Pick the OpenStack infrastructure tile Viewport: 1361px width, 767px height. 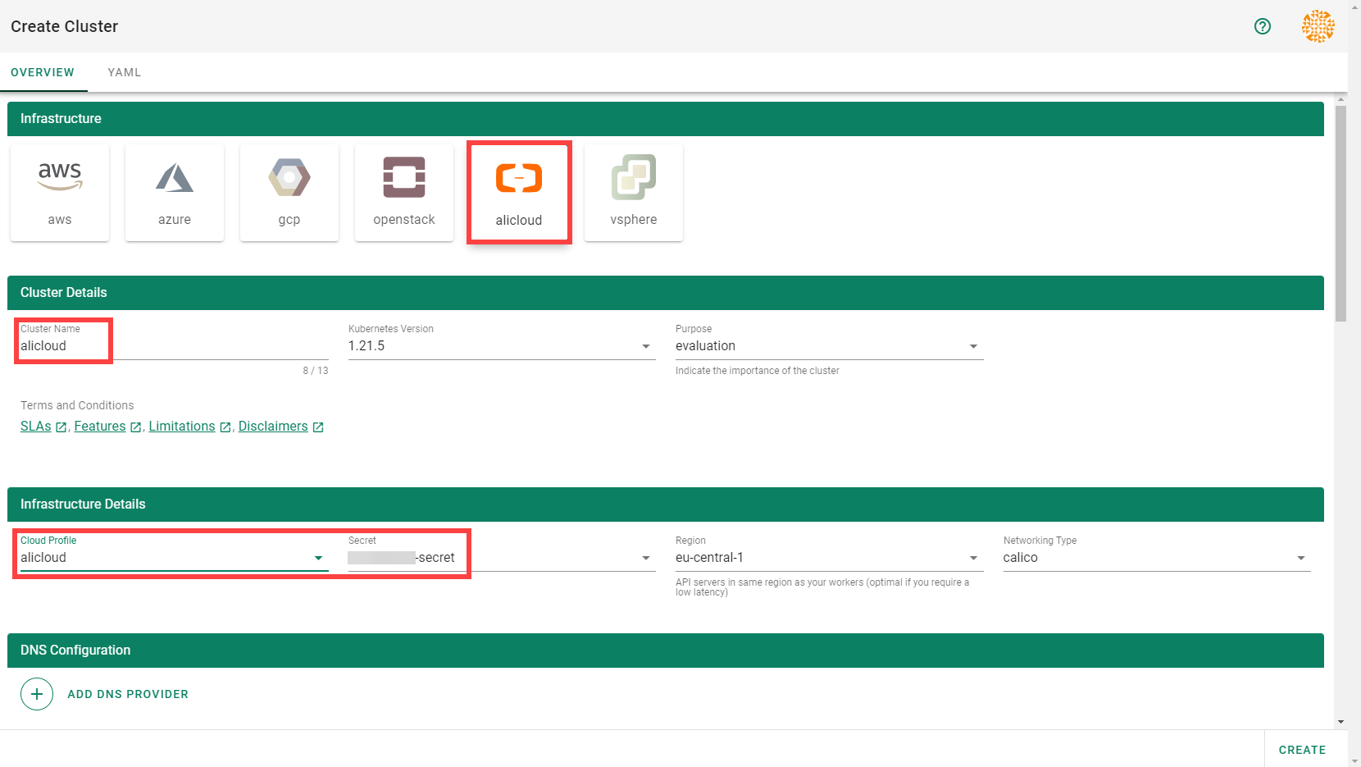[x=404, y=193]
